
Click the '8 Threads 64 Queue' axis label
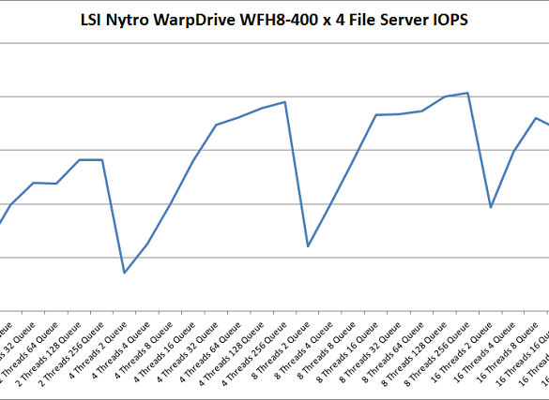point(392,352)
